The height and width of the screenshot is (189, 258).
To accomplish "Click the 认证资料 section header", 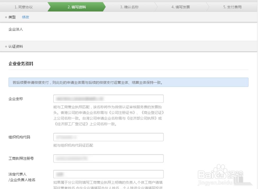I will 16,46.
